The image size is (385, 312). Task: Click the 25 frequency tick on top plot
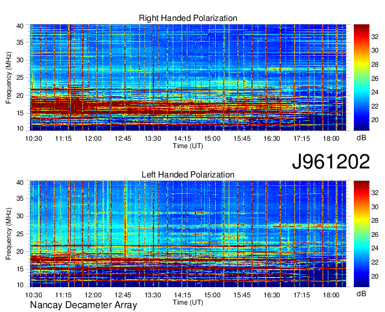20,78
